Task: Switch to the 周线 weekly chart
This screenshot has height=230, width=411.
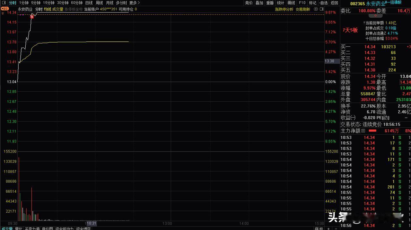Action: 99,3
